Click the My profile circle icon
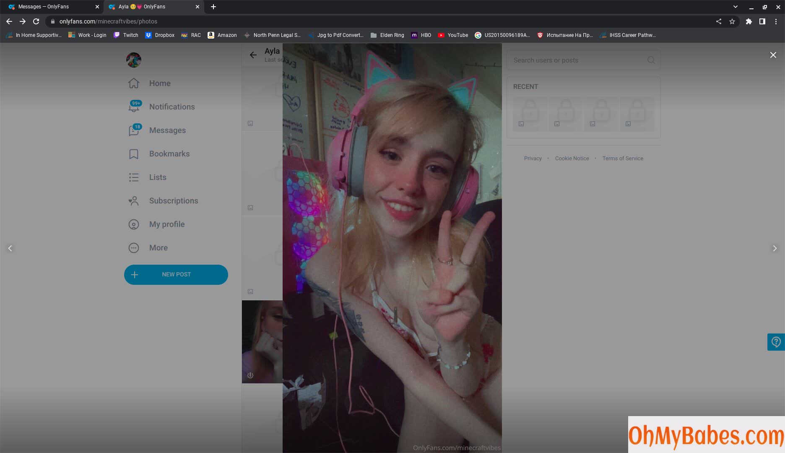The height and width of the screenshot is (453, 785). click(x=134, y=224)
